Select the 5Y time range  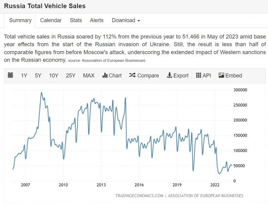pyautogui.click(x=38, y=75)
